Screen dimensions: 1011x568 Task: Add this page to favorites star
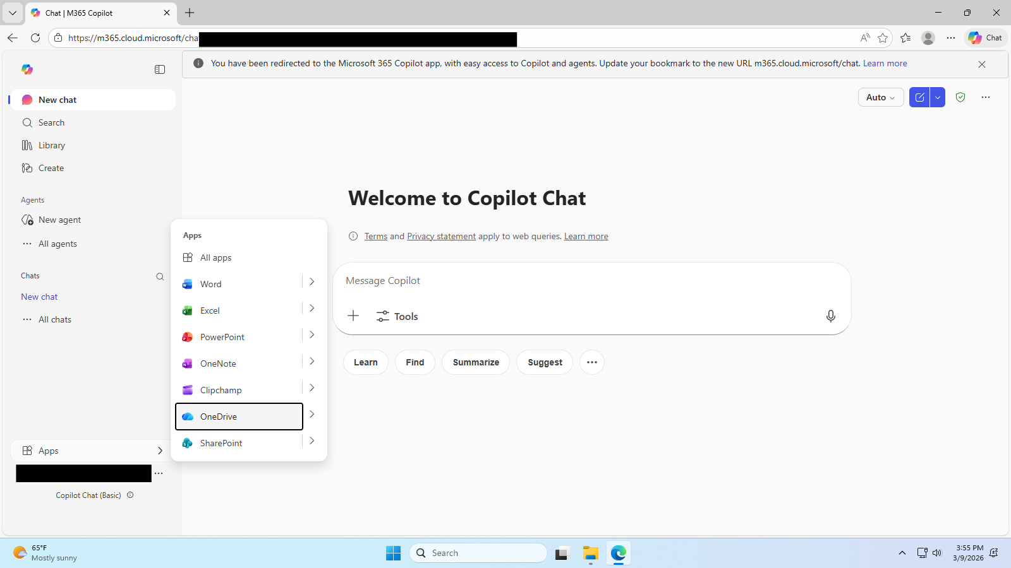point(883,38)
